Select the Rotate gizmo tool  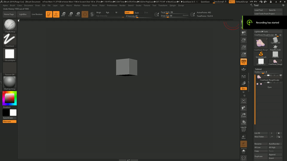point(78,14)
